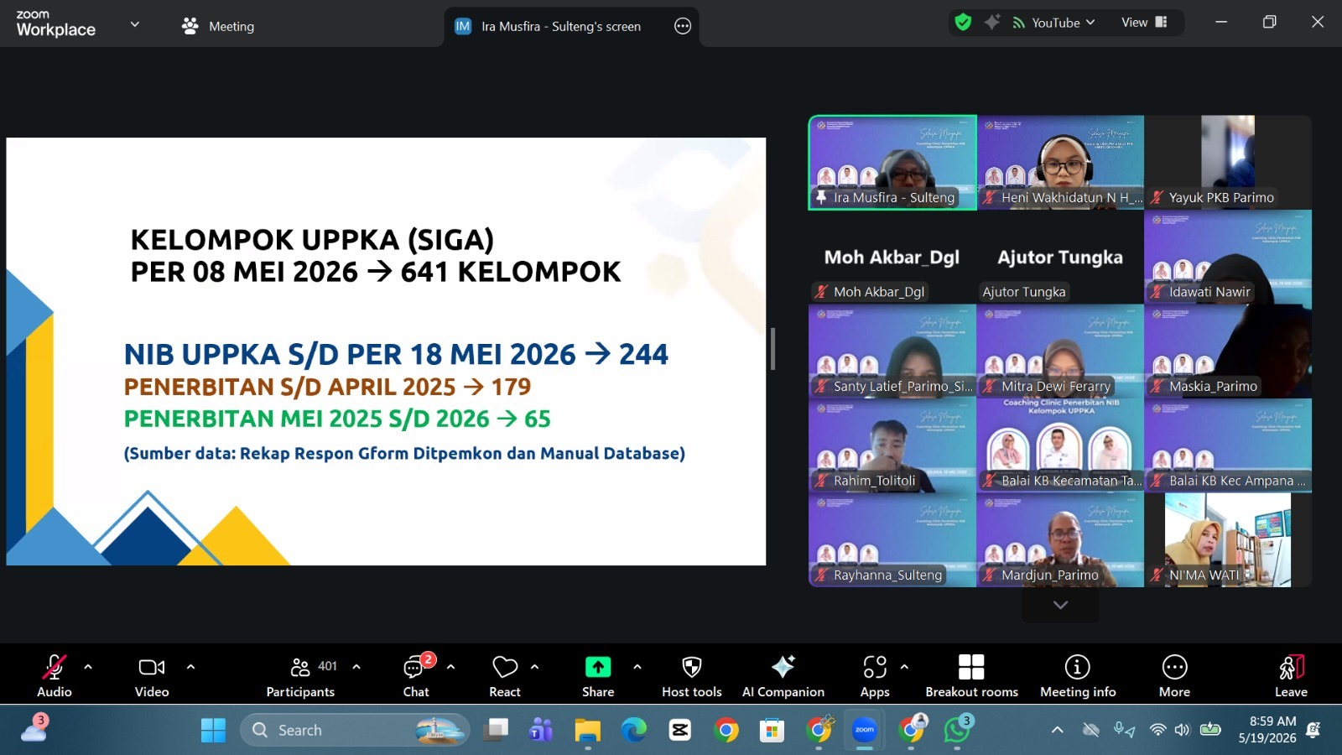The width and height of the screenshot is (1342, 755).
Task: Open the Meeting info icon
Action: (x=1077, y=667)
